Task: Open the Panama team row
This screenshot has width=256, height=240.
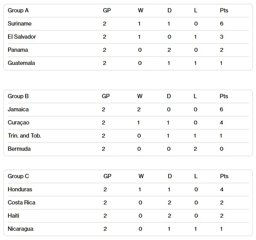Action: 18,50
